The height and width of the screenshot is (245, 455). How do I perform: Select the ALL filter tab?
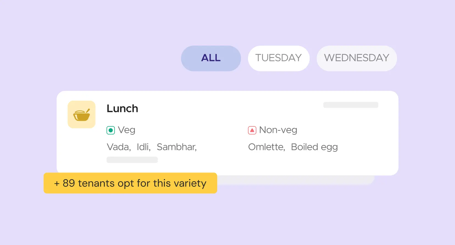coord(211,58)
